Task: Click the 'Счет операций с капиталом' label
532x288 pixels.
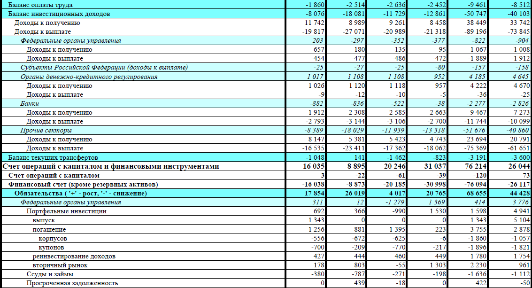Action: pyautogui.click(x=54, y=176)
